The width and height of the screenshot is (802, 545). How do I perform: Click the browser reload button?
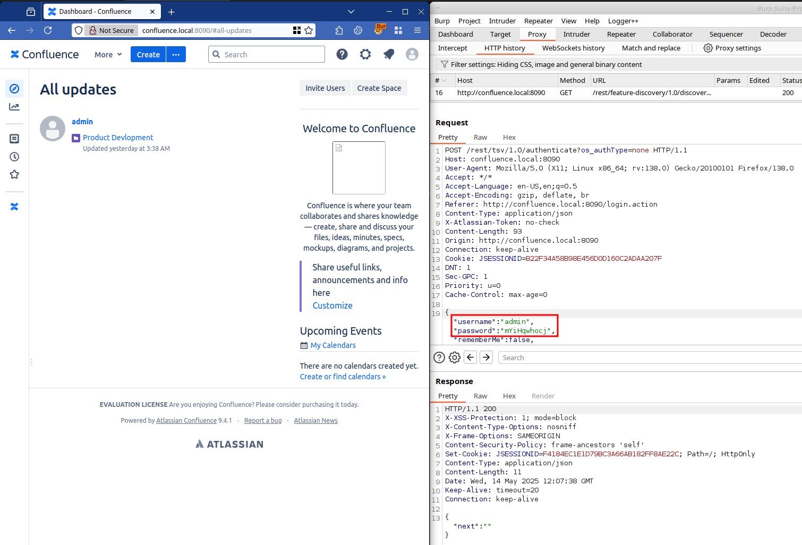(x=48, y=30)
